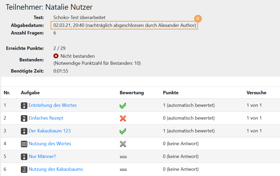The image size is (280, 176).
Task: Click the single-choice icon next to 'Nur Männer?'
Action: pyautogui.click(x=24, y=157)
